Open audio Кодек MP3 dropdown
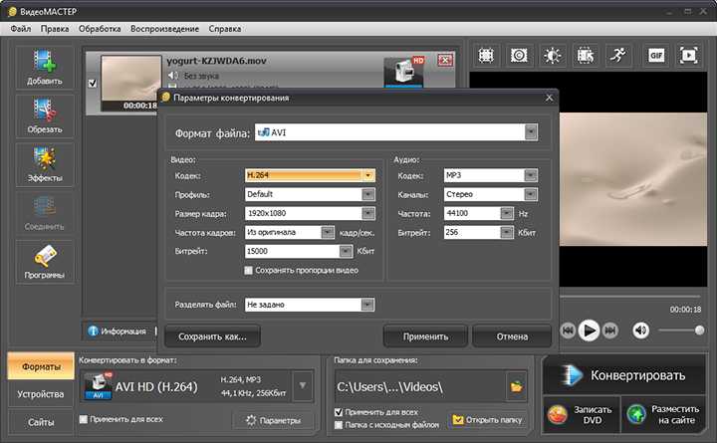 [531, 175]
